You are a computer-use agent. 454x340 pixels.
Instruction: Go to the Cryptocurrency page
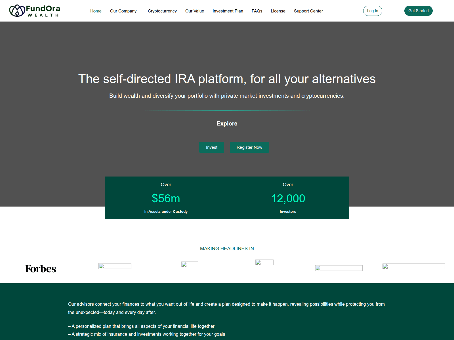tap(162, 11)
